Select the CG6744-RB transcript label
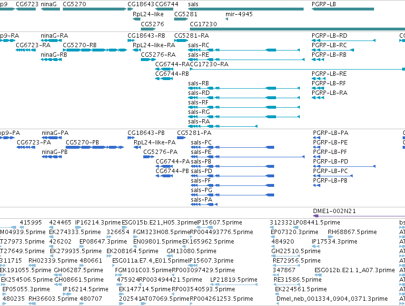Viewport: 405px width, 306px height. pos(172,74)
